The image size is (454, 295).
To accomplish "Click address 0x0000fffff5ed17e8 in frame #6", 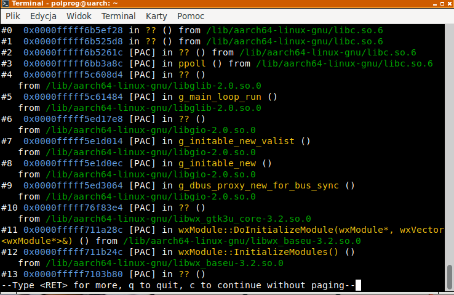I will [73, 119].
